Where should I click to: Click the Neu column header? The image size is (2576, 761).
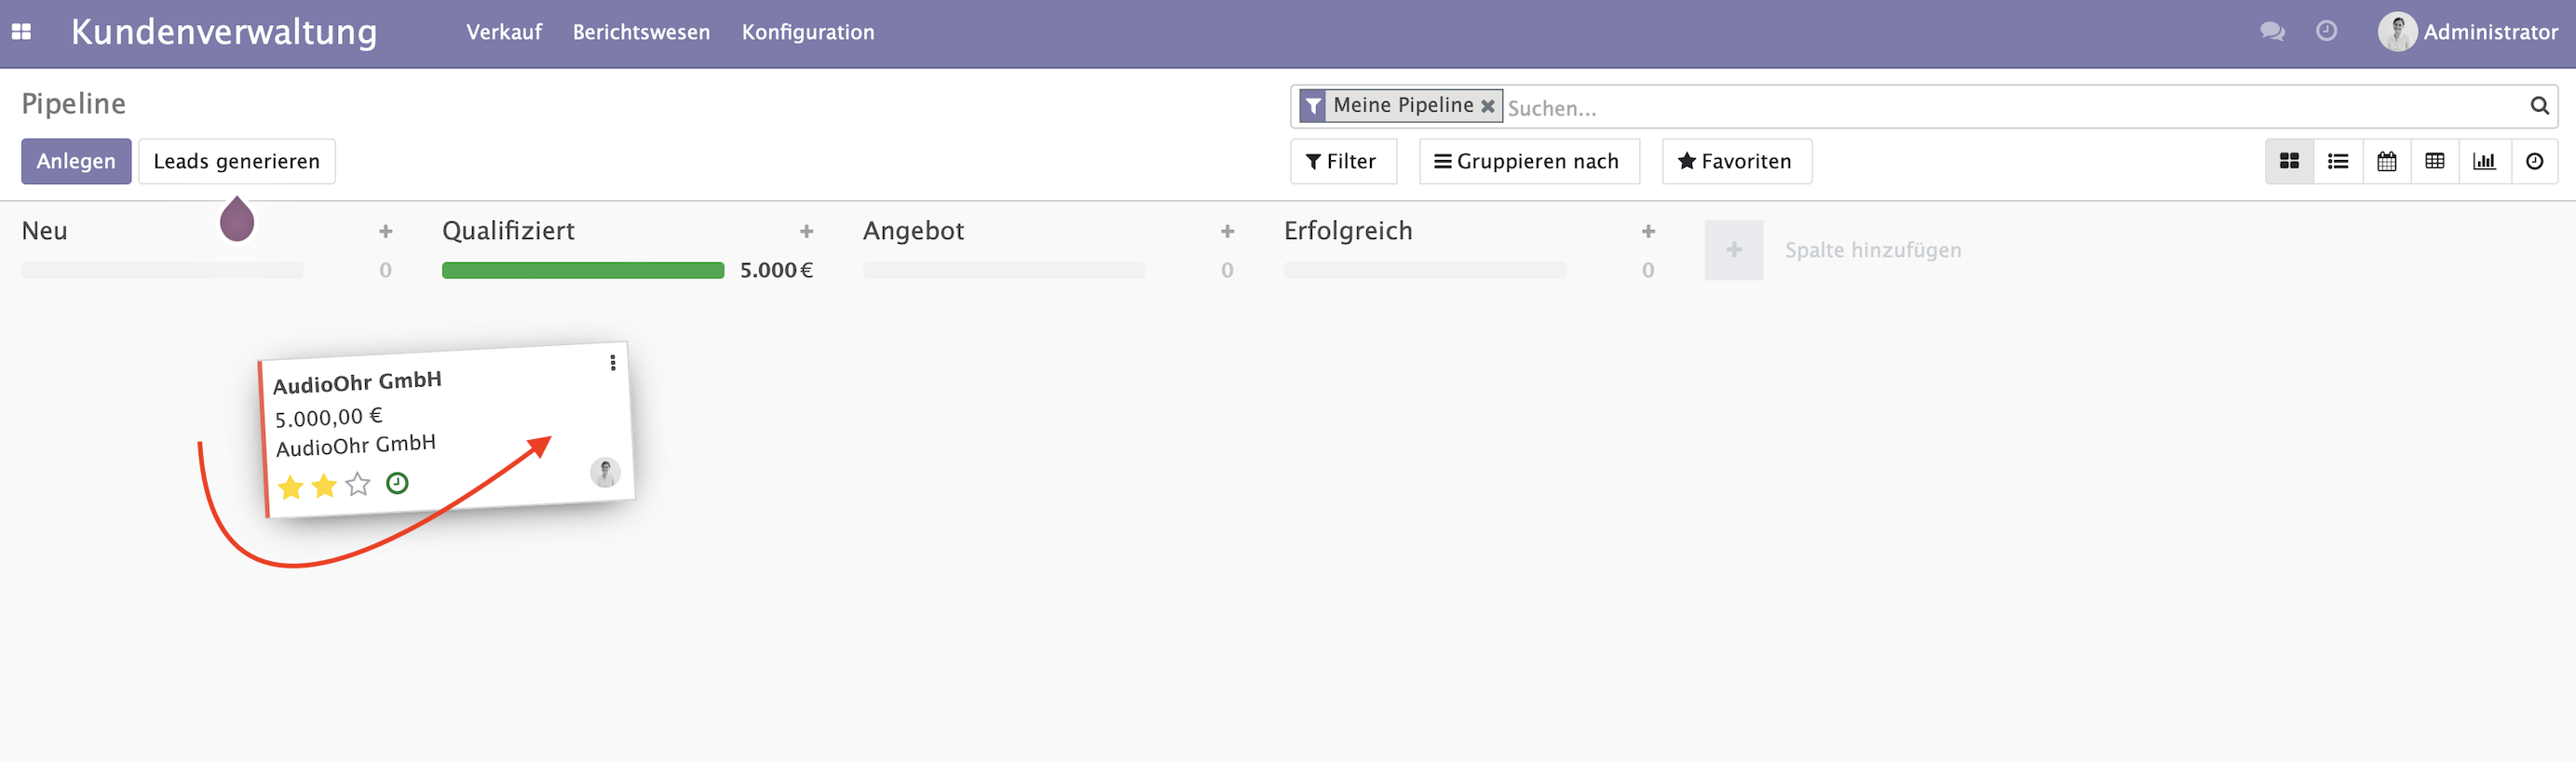coord(45,231)
